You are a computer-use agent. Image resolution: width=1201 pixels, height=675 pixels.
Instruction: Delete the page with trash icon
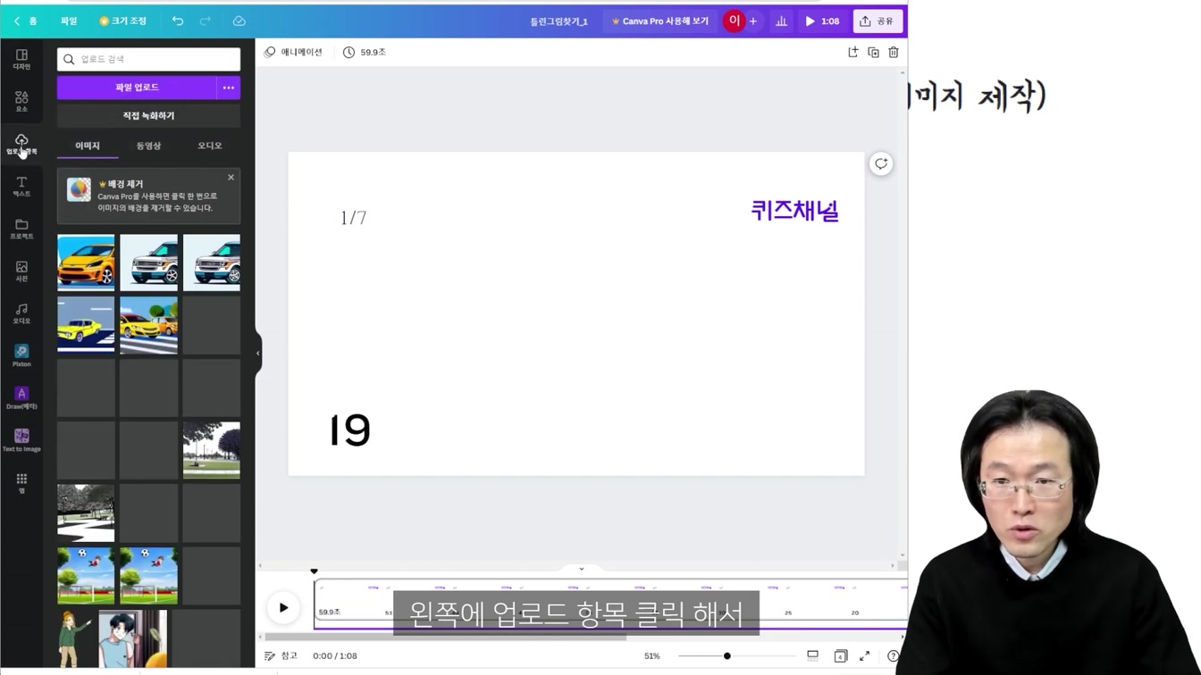pos(893,52)
